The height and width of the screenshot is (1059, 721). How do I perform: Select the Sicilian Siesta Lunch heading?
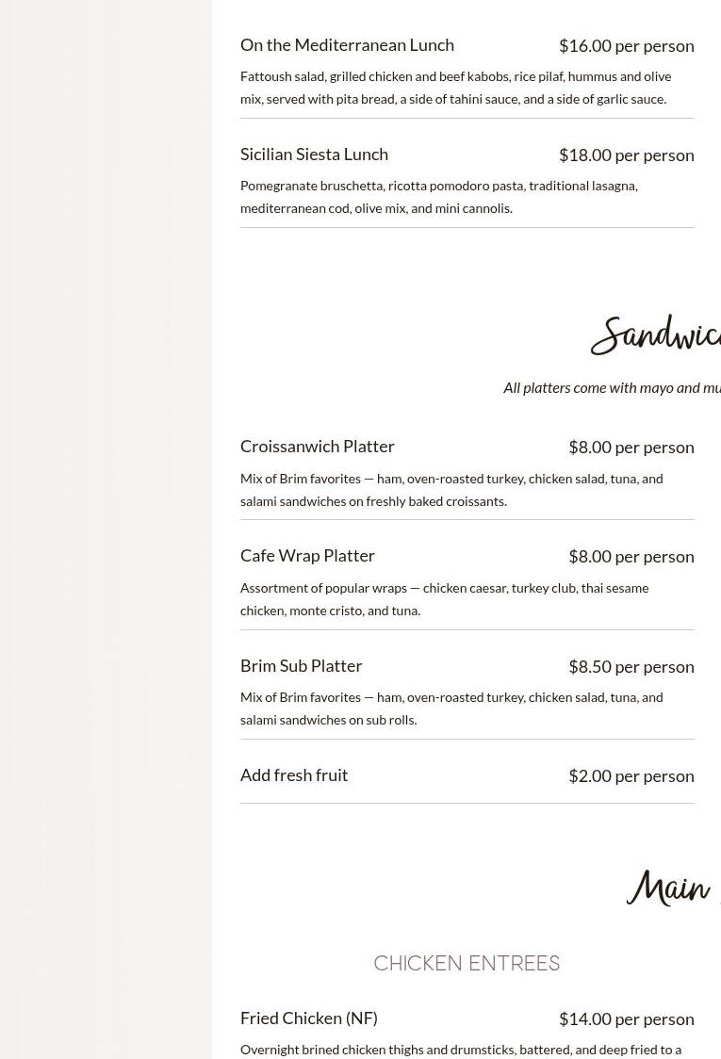[x=314, y=155]
